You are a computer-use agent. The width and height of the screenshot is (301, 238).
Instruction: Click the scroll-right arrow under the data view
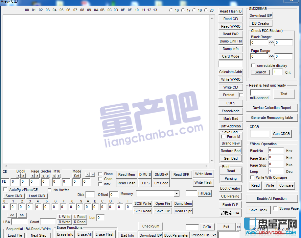coord(207,166)
